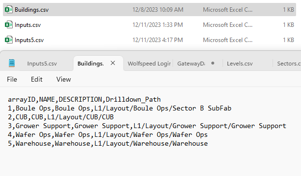Image resolution: width=301 pixels, height=176 pixels.
Task: Switch to the Wolfspeed Login tab
Action: [x=149, y=64]
